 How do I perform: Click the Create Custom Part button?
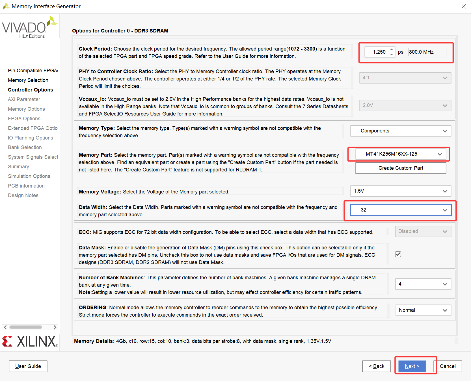coord(401,168)
